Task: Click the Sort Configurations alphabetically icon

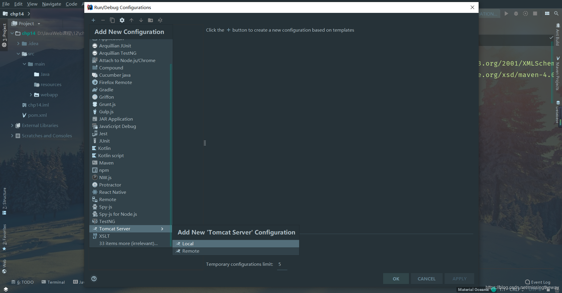Action: pos(160,20)
